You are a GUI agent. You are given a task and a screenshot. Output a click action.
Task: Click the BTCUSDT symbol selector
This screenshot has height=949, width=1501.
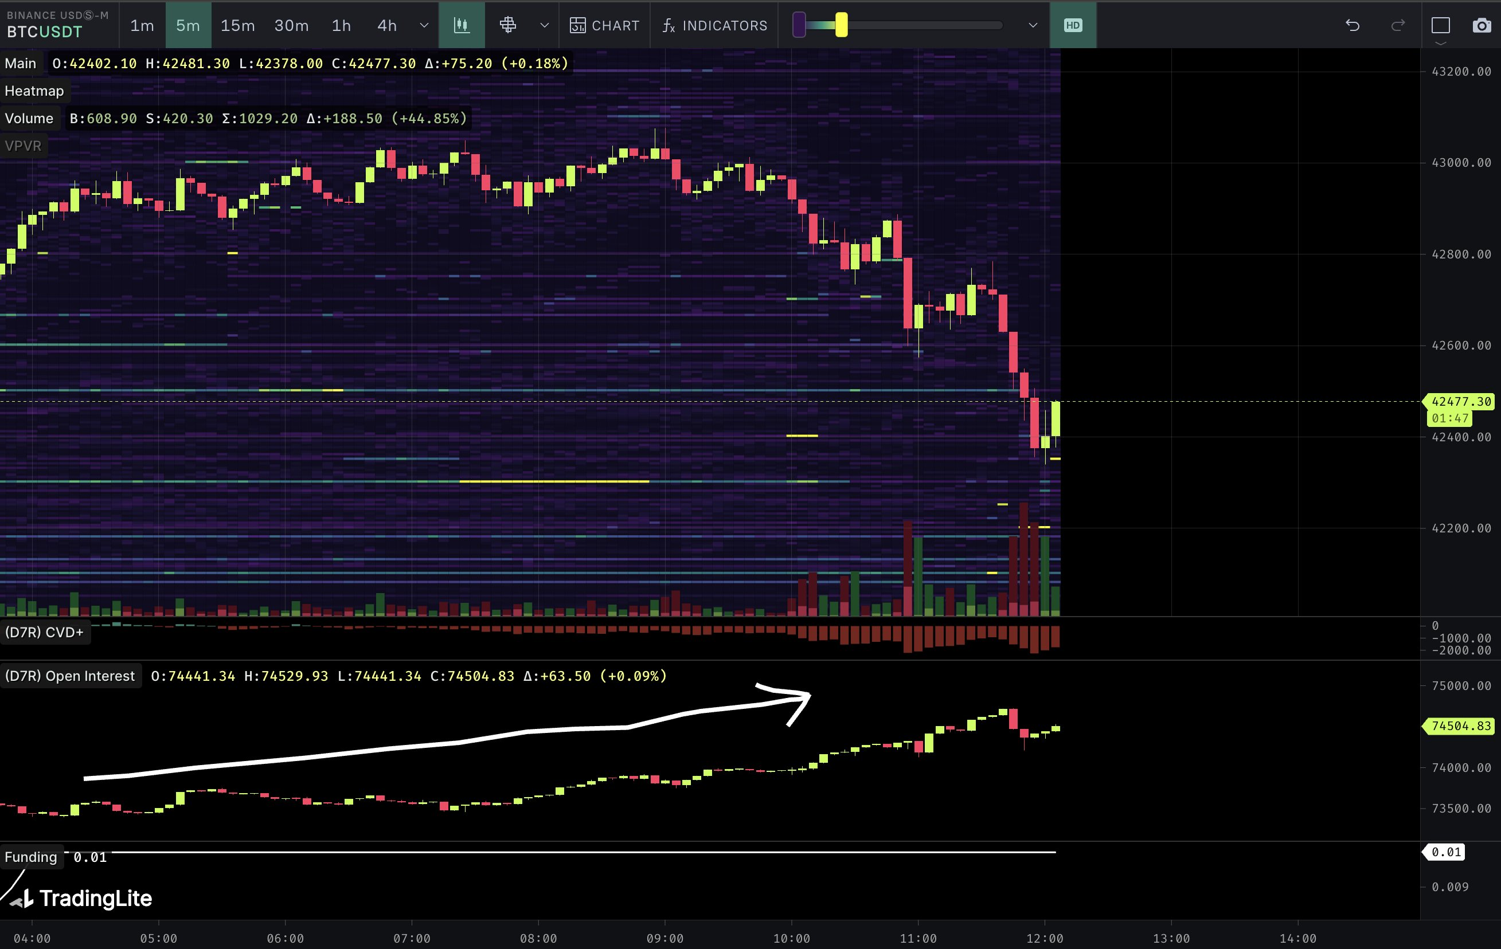[x=45, y=32]
